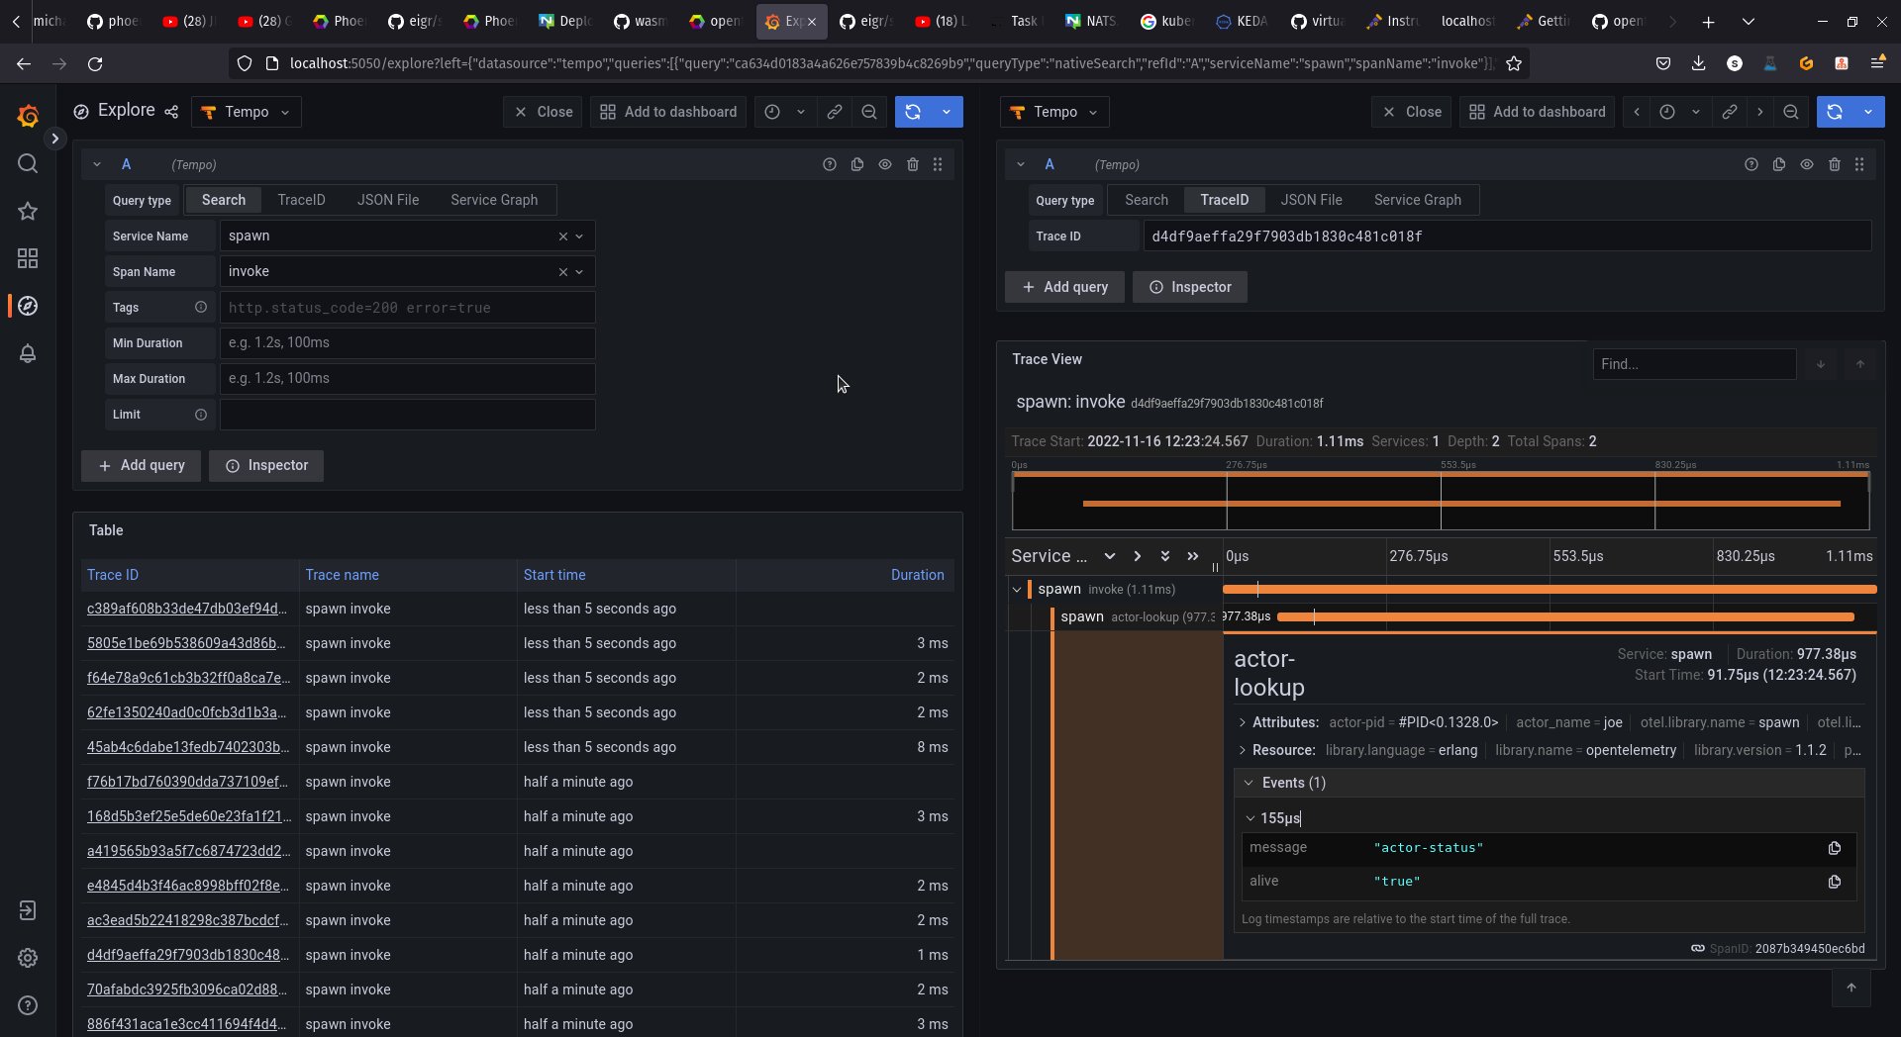This screenshot has width=1901, height=1037.
Task: Select JSON File type in left pane
Action: tap(388, 200)
